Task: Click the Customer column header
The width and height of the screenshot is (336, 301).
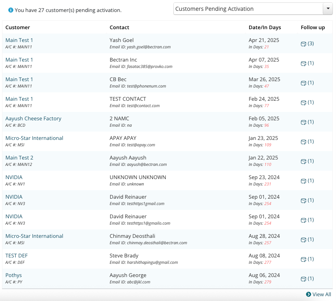Action: pos(18,28)
